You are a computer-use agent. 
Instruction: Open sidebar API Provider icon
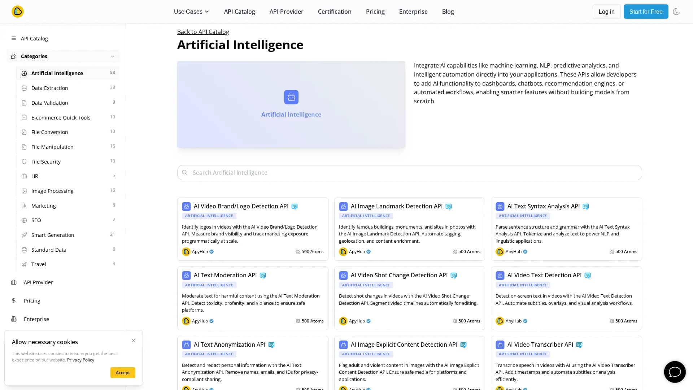point(14,282)
